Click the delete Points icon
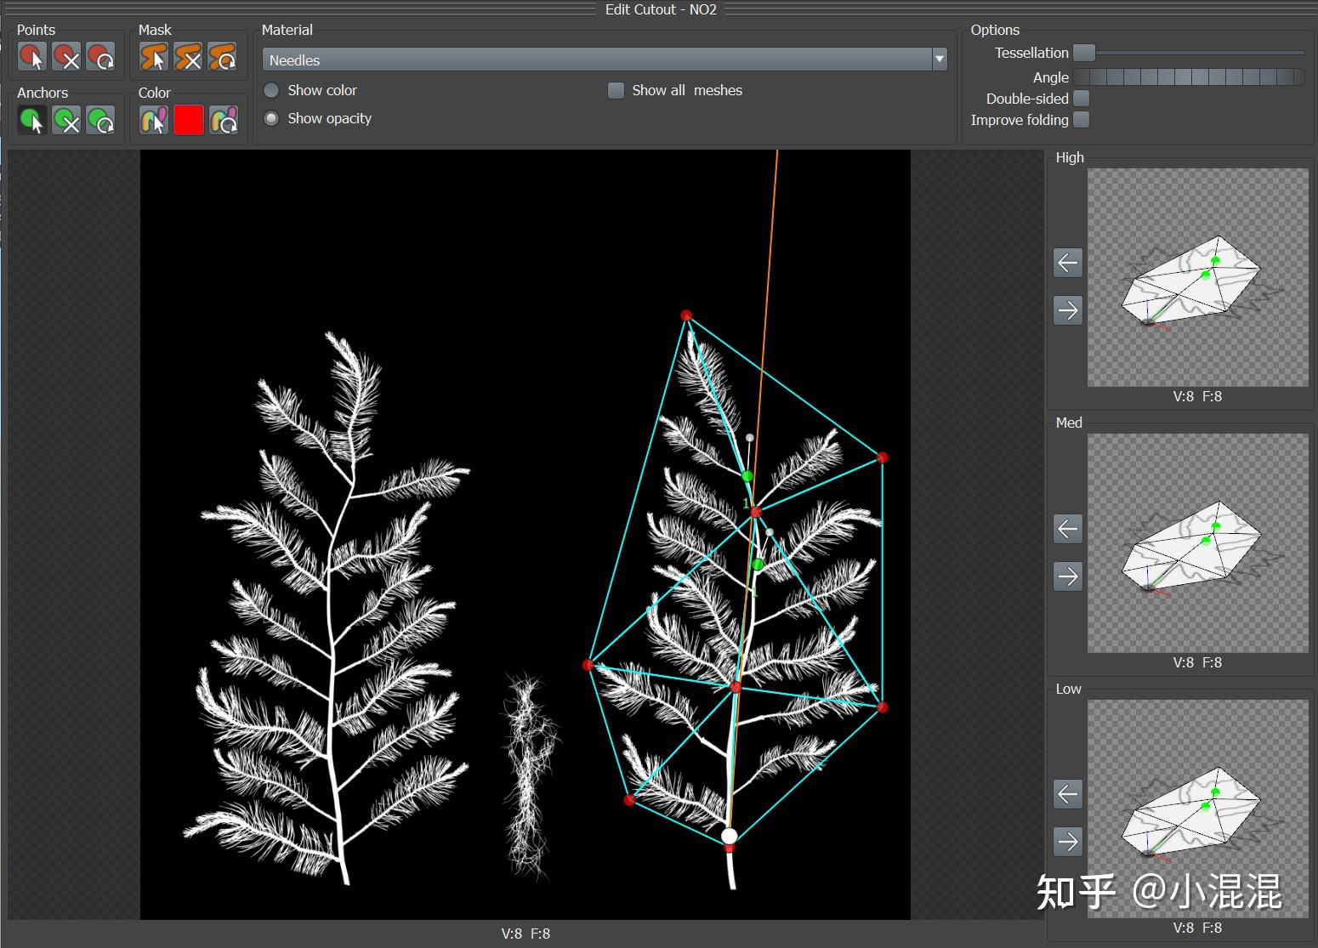 click(x=67, y=57)
